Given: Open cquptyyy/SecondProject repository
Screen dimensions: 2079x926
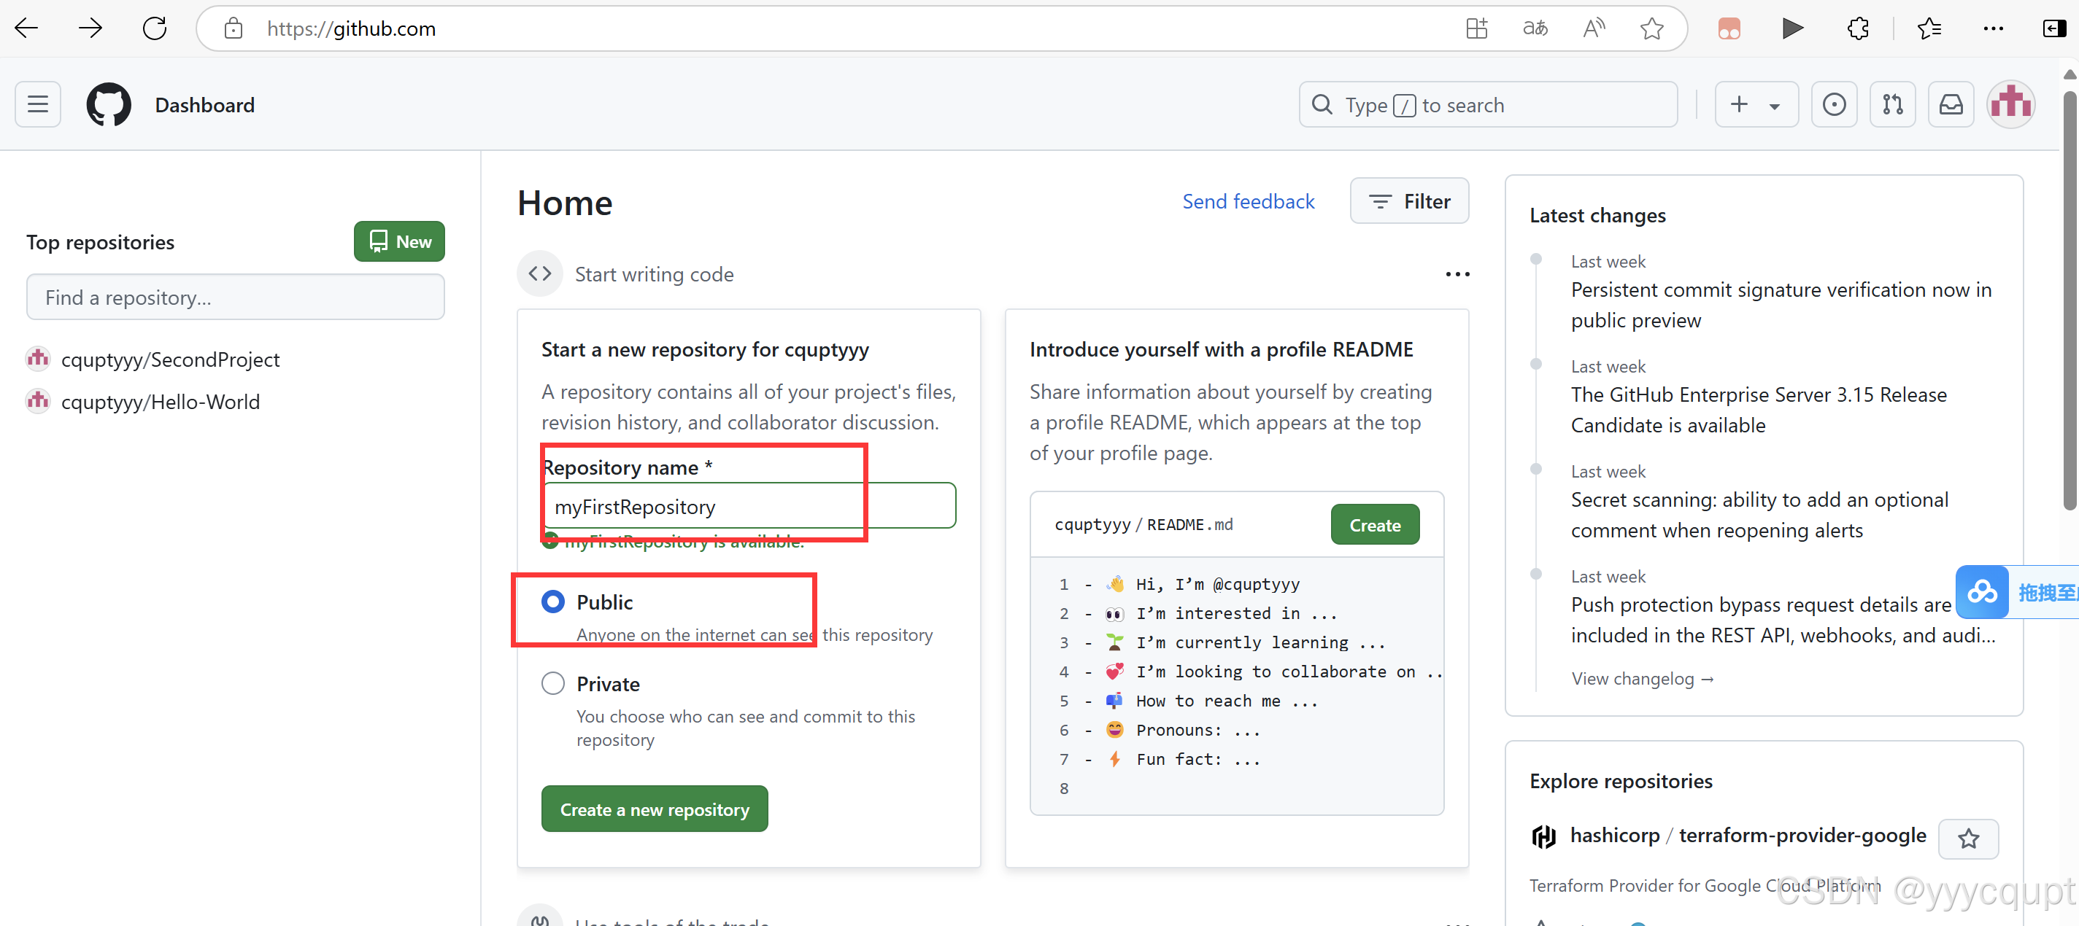Looking at the screenshot, I should pos(170,359).
